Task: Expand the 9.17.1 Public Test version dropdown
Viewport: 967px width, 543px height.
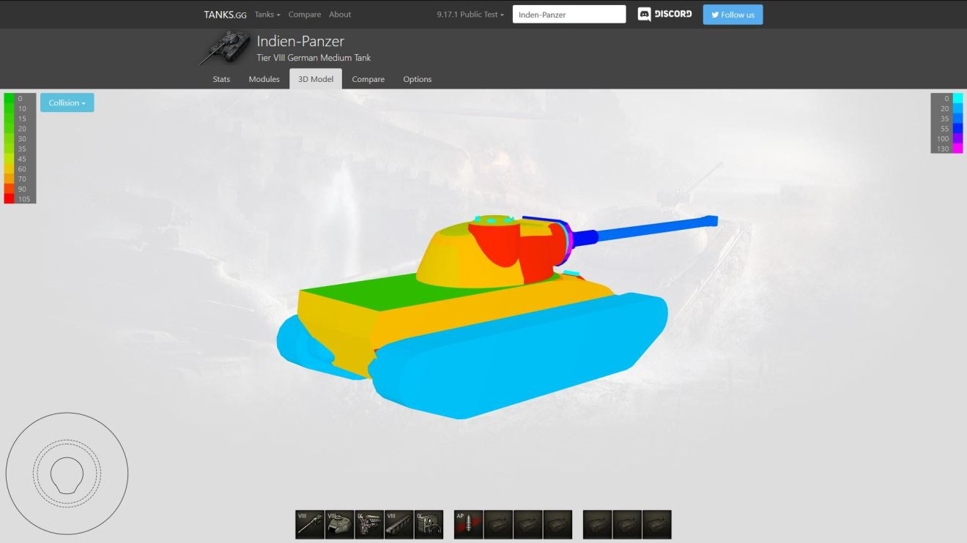Action: [x=470, y=15]
